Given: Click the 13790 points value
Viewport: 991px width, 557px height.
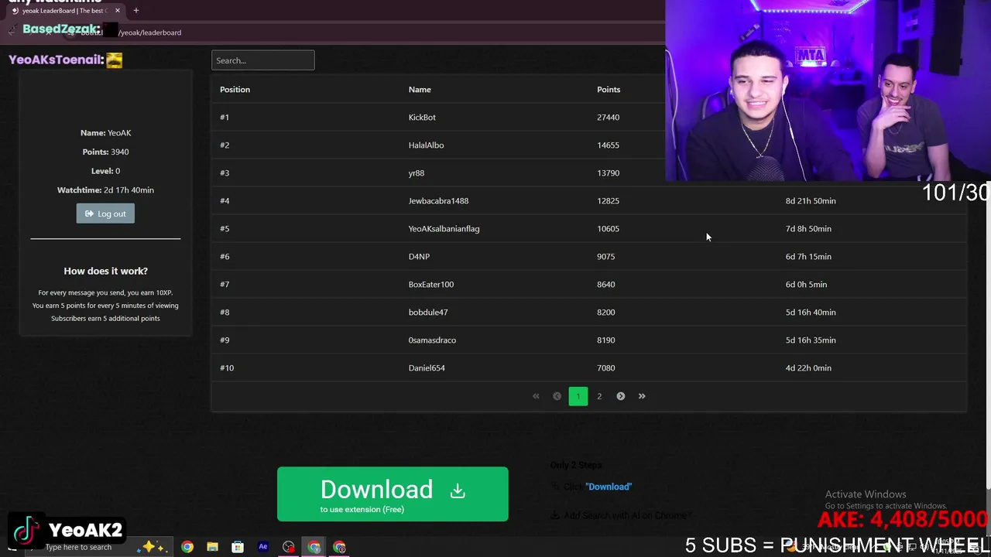Looking at the screenshot, I should tap(608, 173).
